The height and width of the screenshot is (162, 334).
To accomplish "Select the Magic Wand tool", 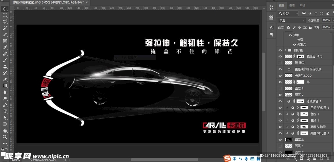I will pyautogui.click(x=5, y=28).
